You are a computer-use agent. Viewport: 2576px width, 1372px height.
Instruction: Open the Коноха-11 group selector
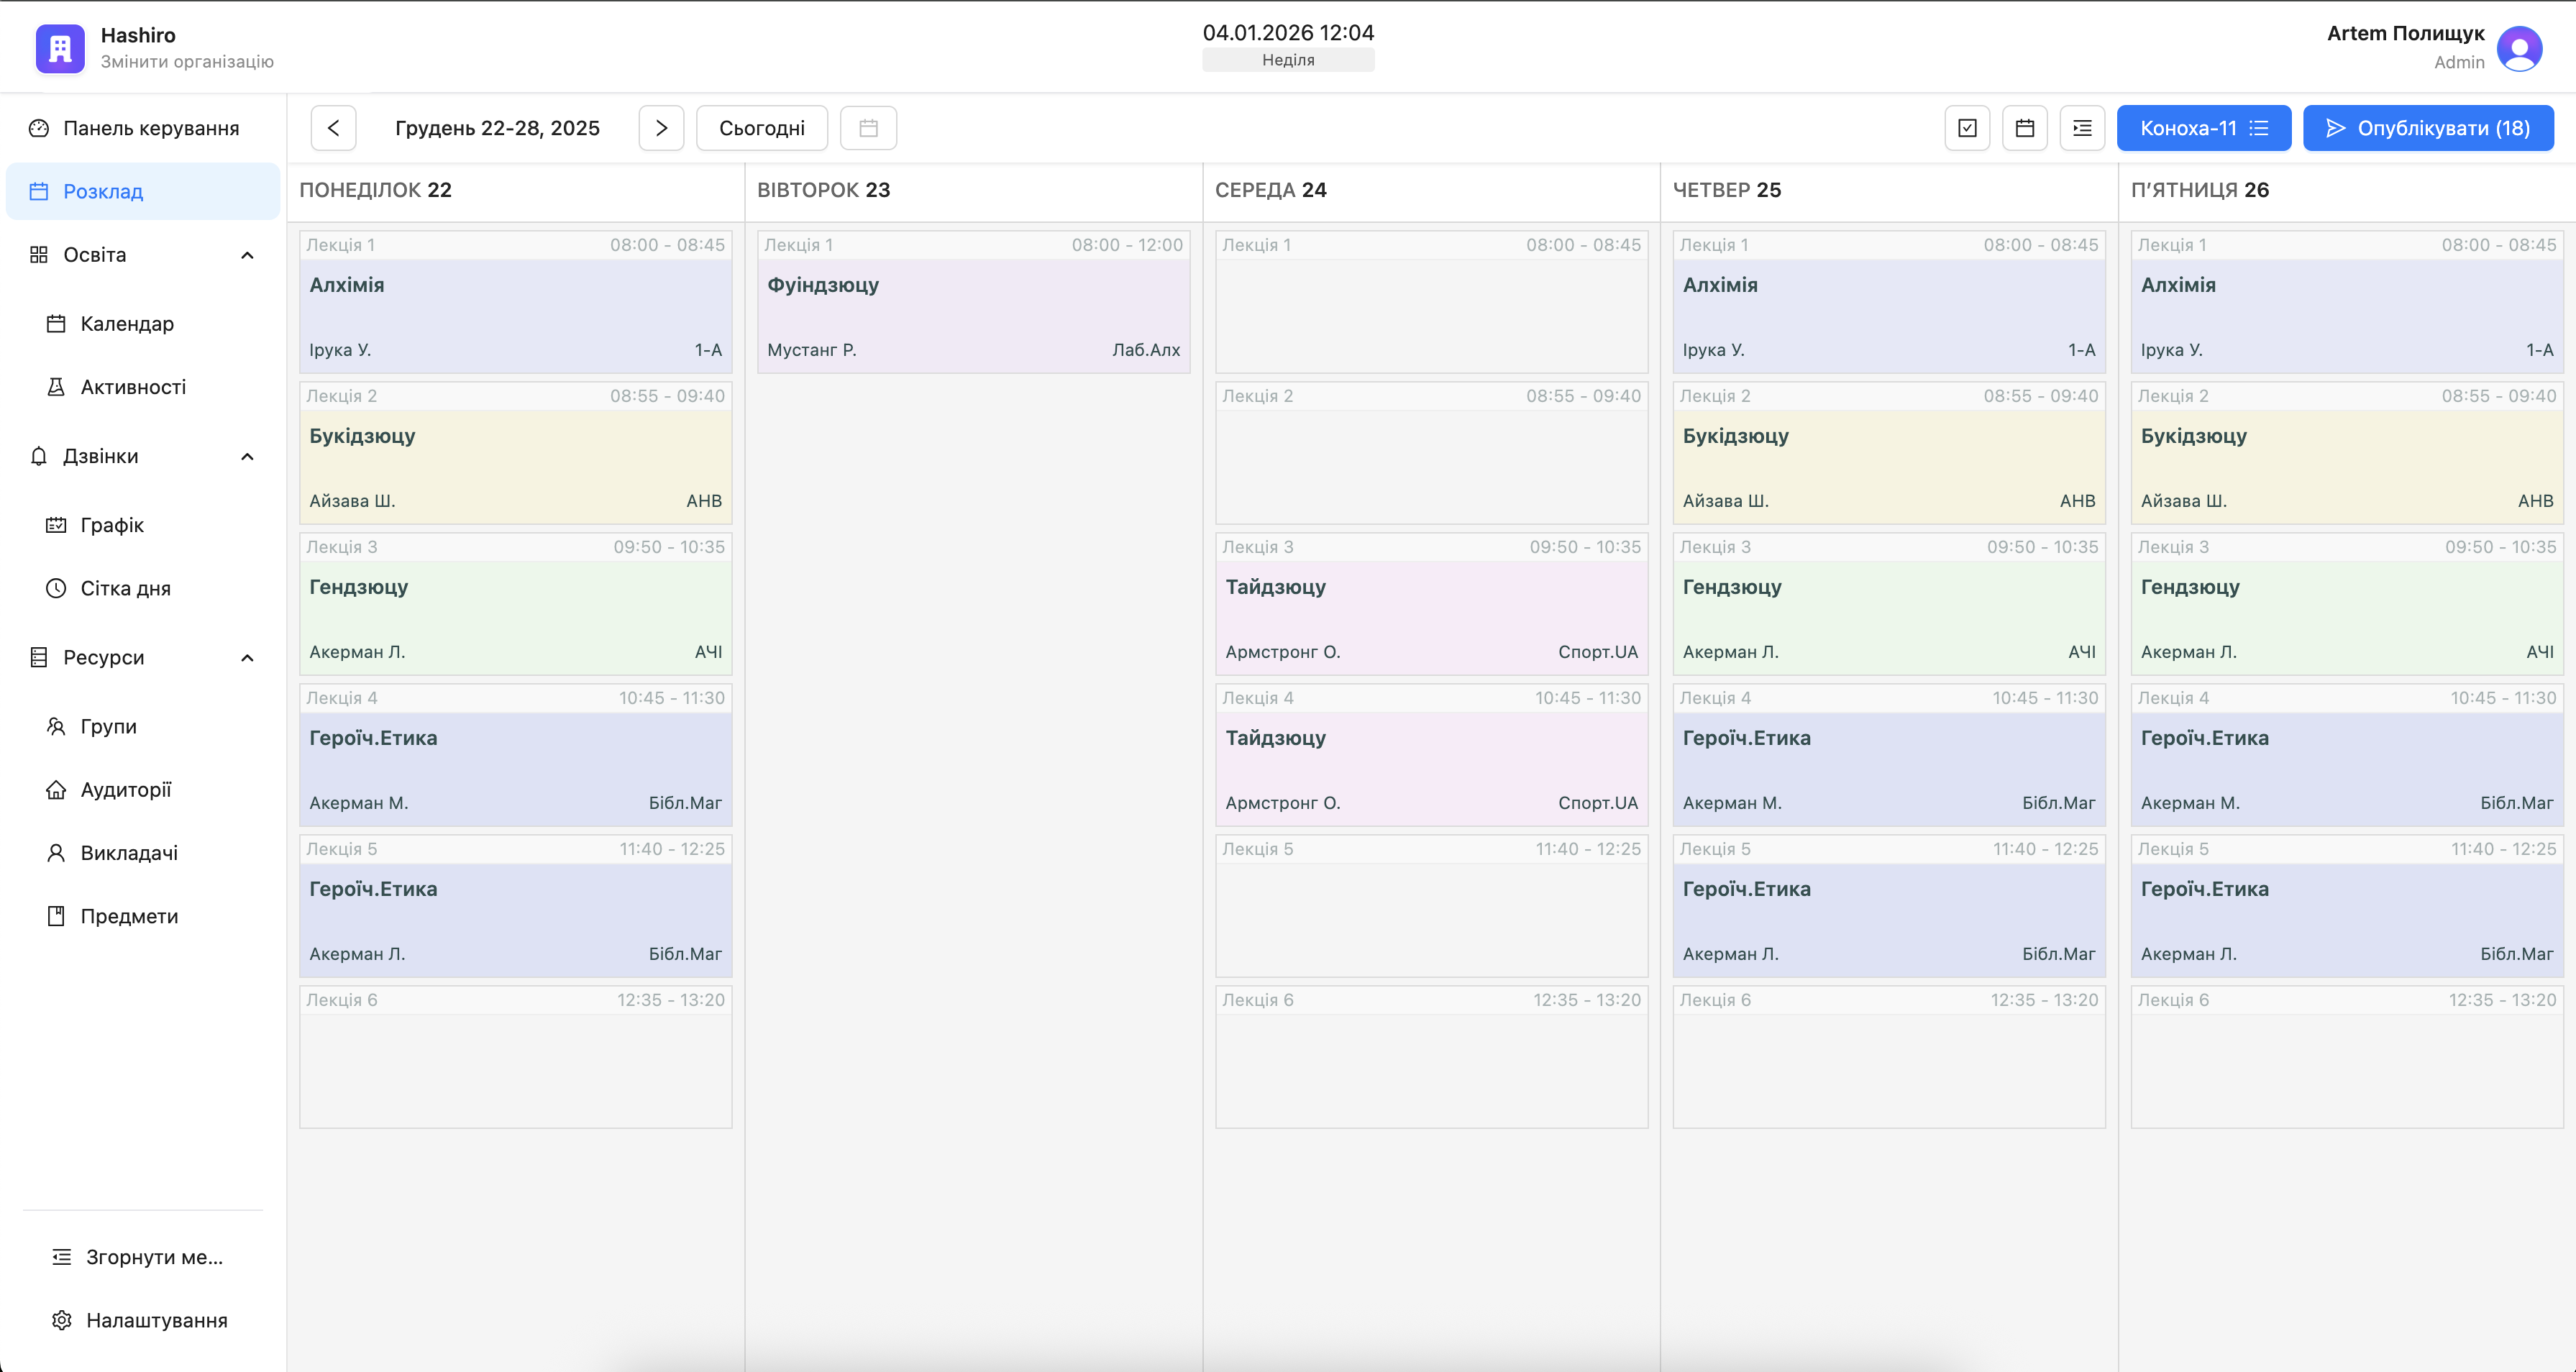click(2203, 128)
